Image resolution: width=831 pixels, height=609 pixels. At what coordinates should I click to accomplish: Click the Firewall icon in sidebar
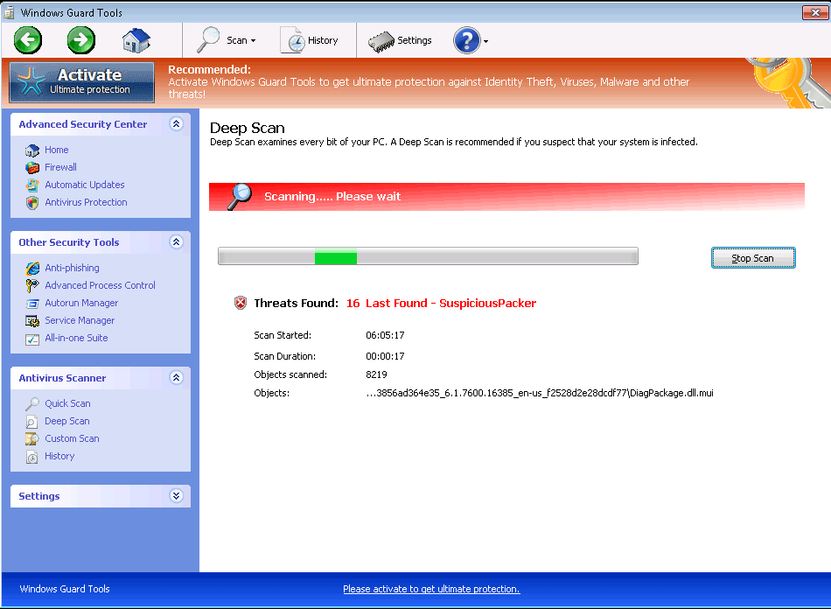point(32,167)
